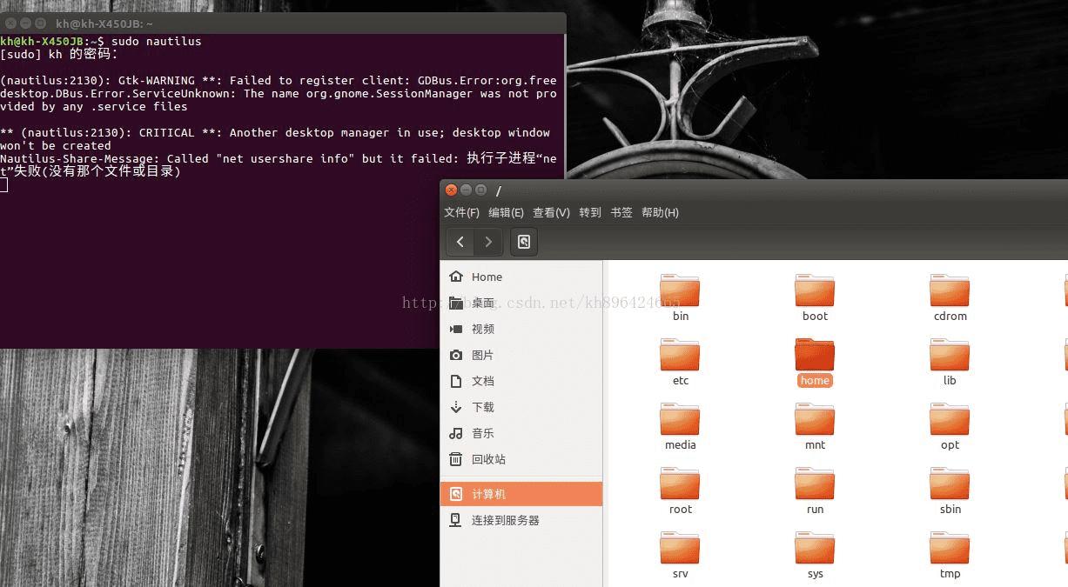Select 下载 in the sidebar
1068x587 pixels.
pyautogui.click(x=521, y=407)
